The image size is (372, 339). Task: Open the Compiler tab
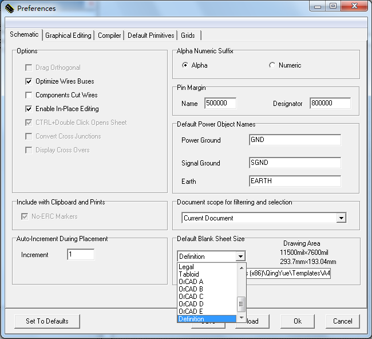(x=109, y=36)
